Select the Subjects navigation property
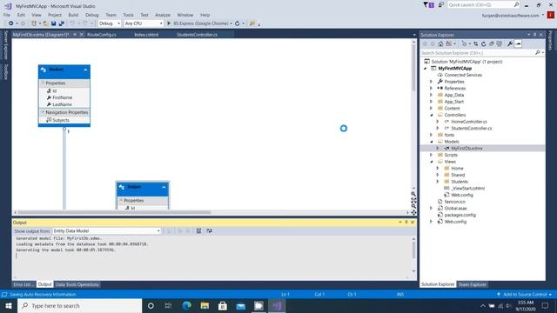The height and width of the screenshot is (313, 557). [x=61, y=120]
